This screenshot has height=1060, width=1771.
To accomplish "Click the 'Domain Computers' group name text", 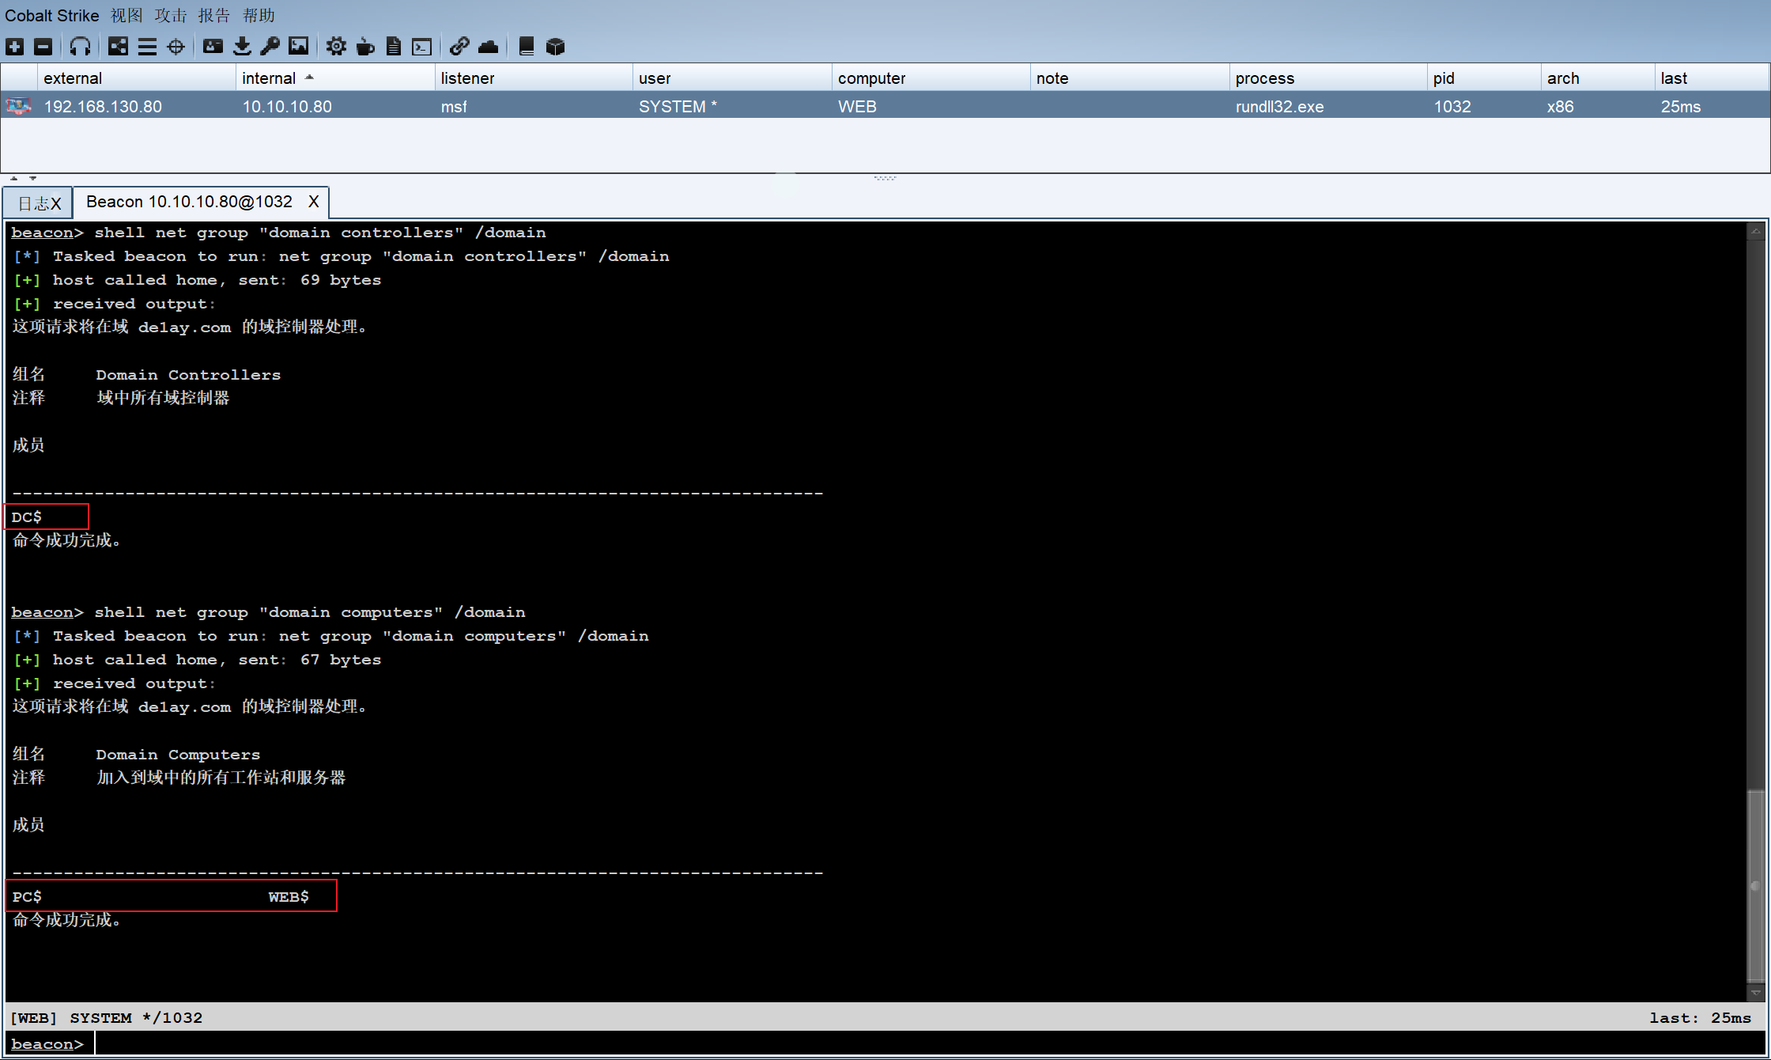I will [178, 755].
